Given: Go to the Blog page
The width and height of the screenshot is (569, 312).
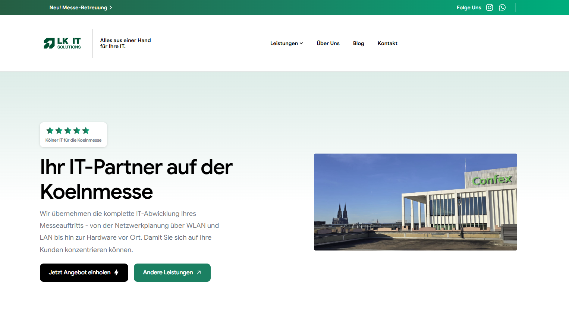Looking at the screenshot, I should pos(359,43).
